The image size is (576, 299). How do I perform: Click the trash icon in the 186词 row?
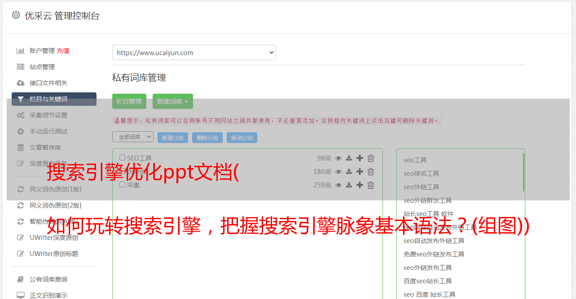click(x=371, y=172)
